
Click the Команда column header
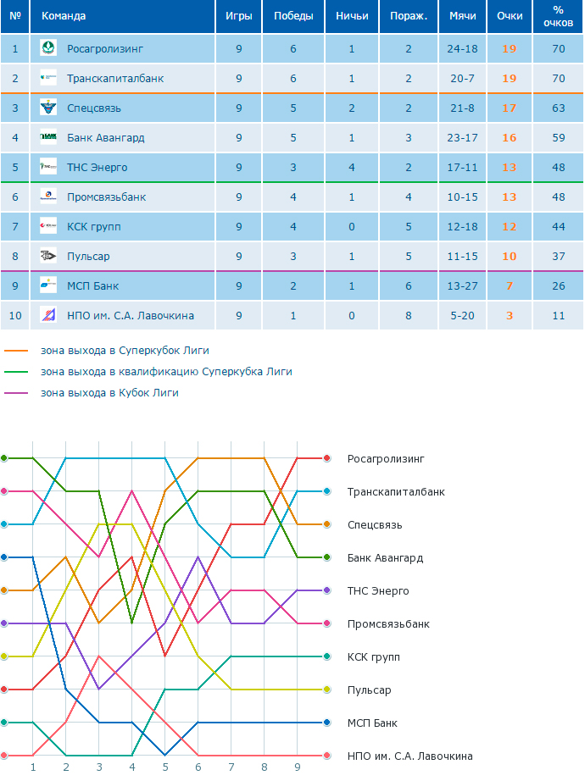point(123,16)
